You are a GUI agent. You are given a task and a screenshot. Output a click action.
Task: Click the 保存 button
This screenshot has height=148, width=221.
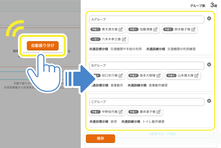click(x=100, y=139)
